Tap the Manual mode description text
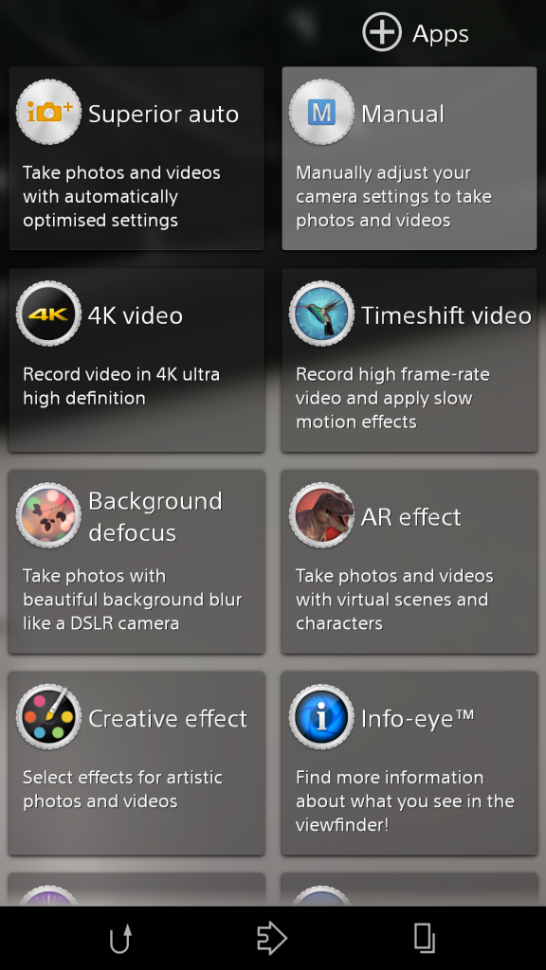Viewport: 546px width, 970px height. click(x=393, y=196)
